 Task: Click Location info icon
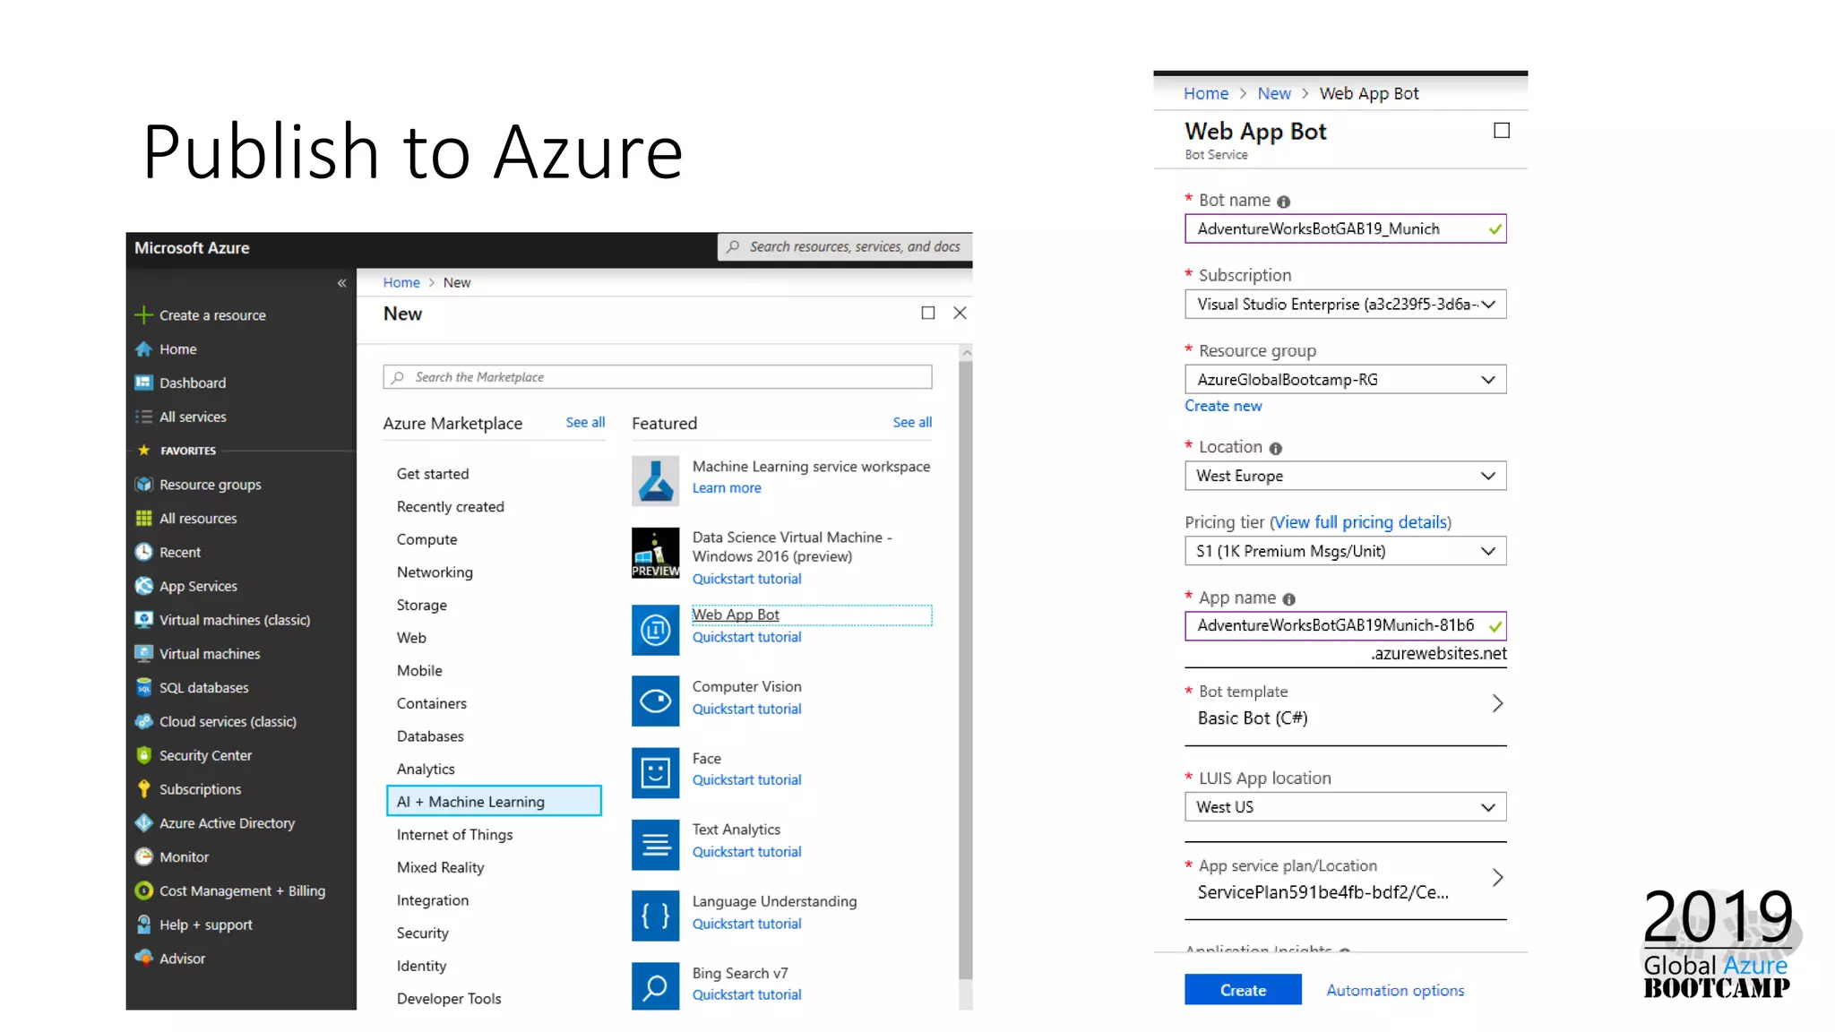(1275, 448)
